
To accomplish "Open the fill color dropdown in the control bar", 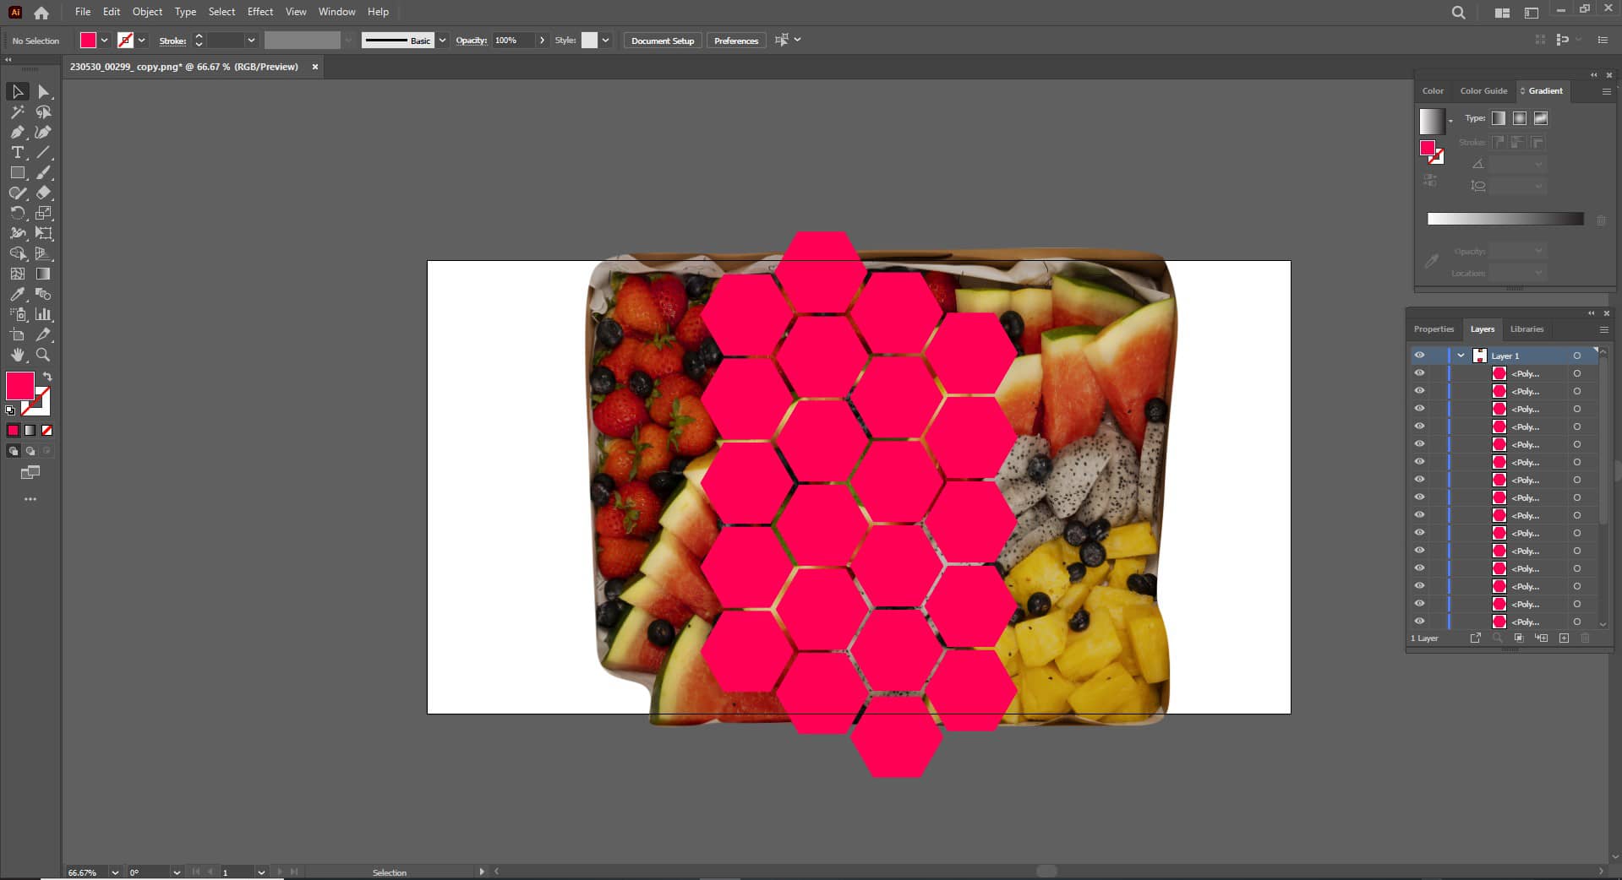I will pyautogui.click(x=104, y=40).
